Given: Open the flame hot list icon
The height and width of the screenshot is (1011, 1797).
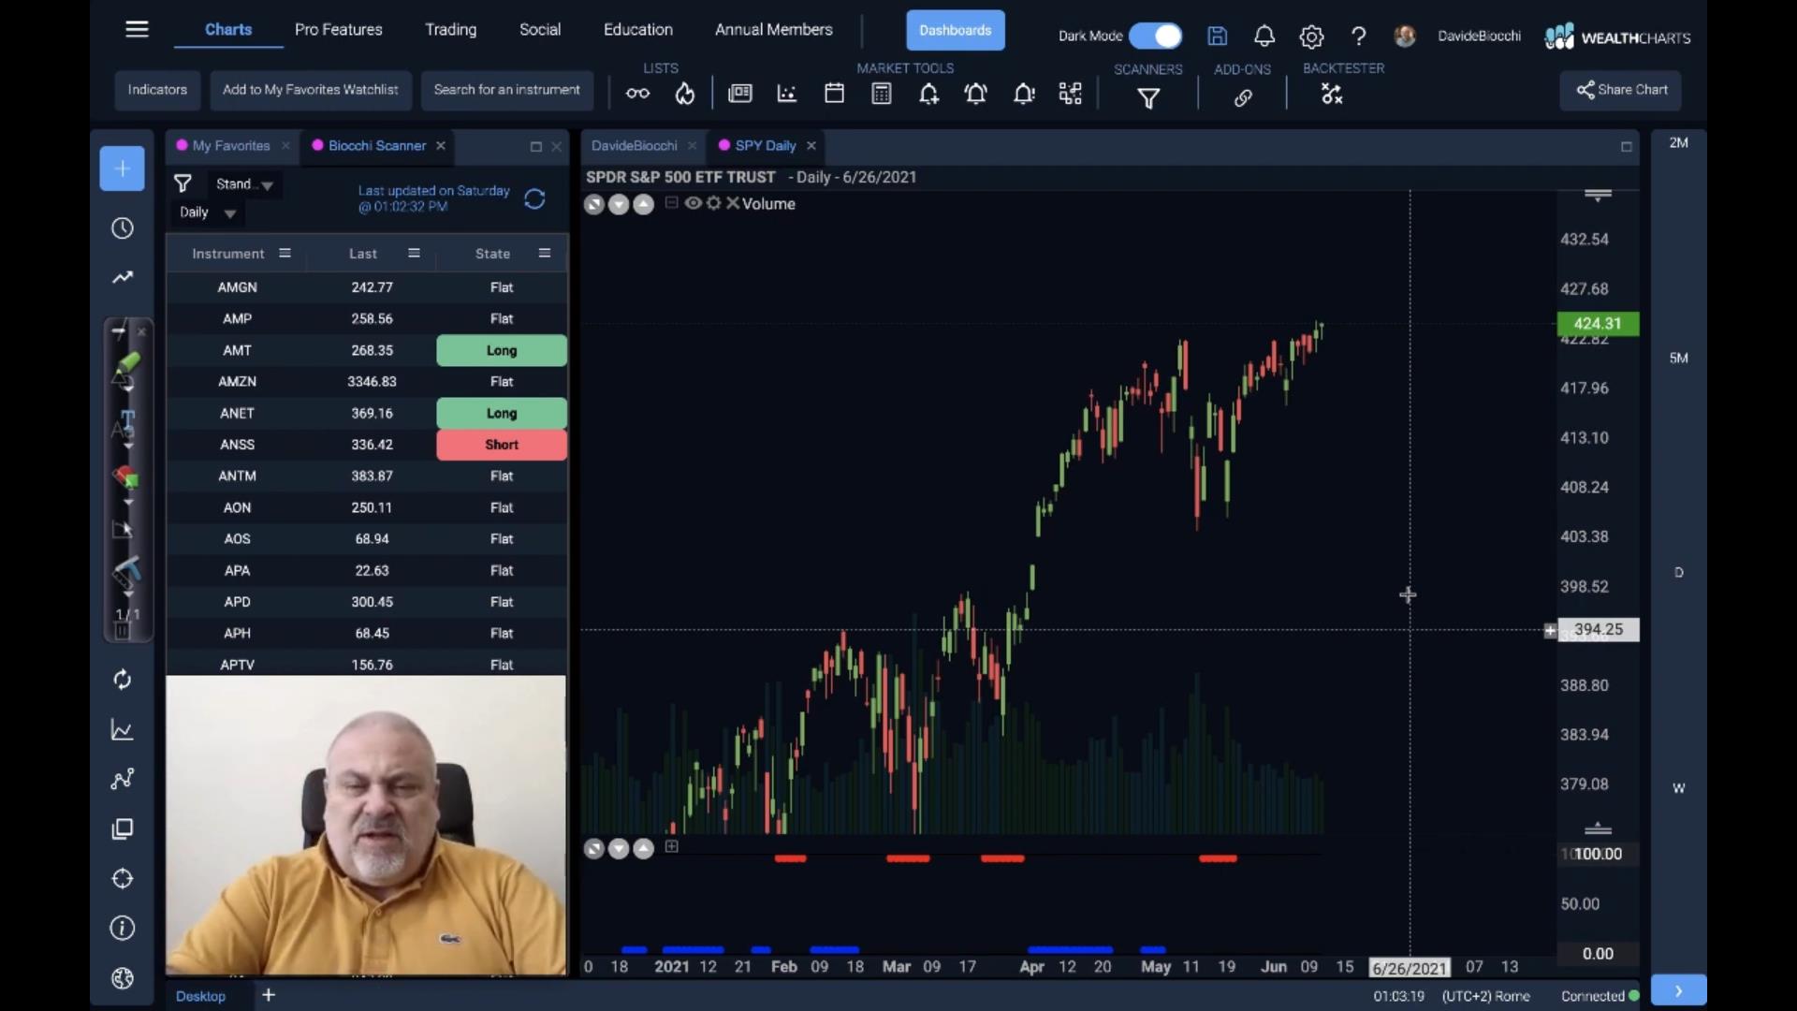Looking at the screenshot, I should (x=685, y=94).
